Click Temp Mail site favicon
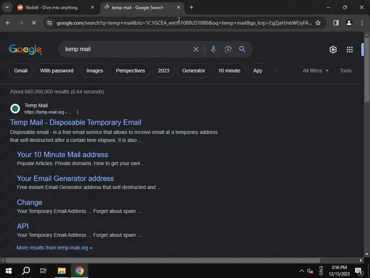Image resolution: width=370 pixels, height=278 pixels. (15, 109)
